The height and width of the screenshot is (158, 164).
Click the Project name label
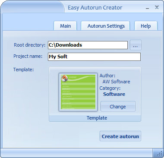tap(28, 56)
